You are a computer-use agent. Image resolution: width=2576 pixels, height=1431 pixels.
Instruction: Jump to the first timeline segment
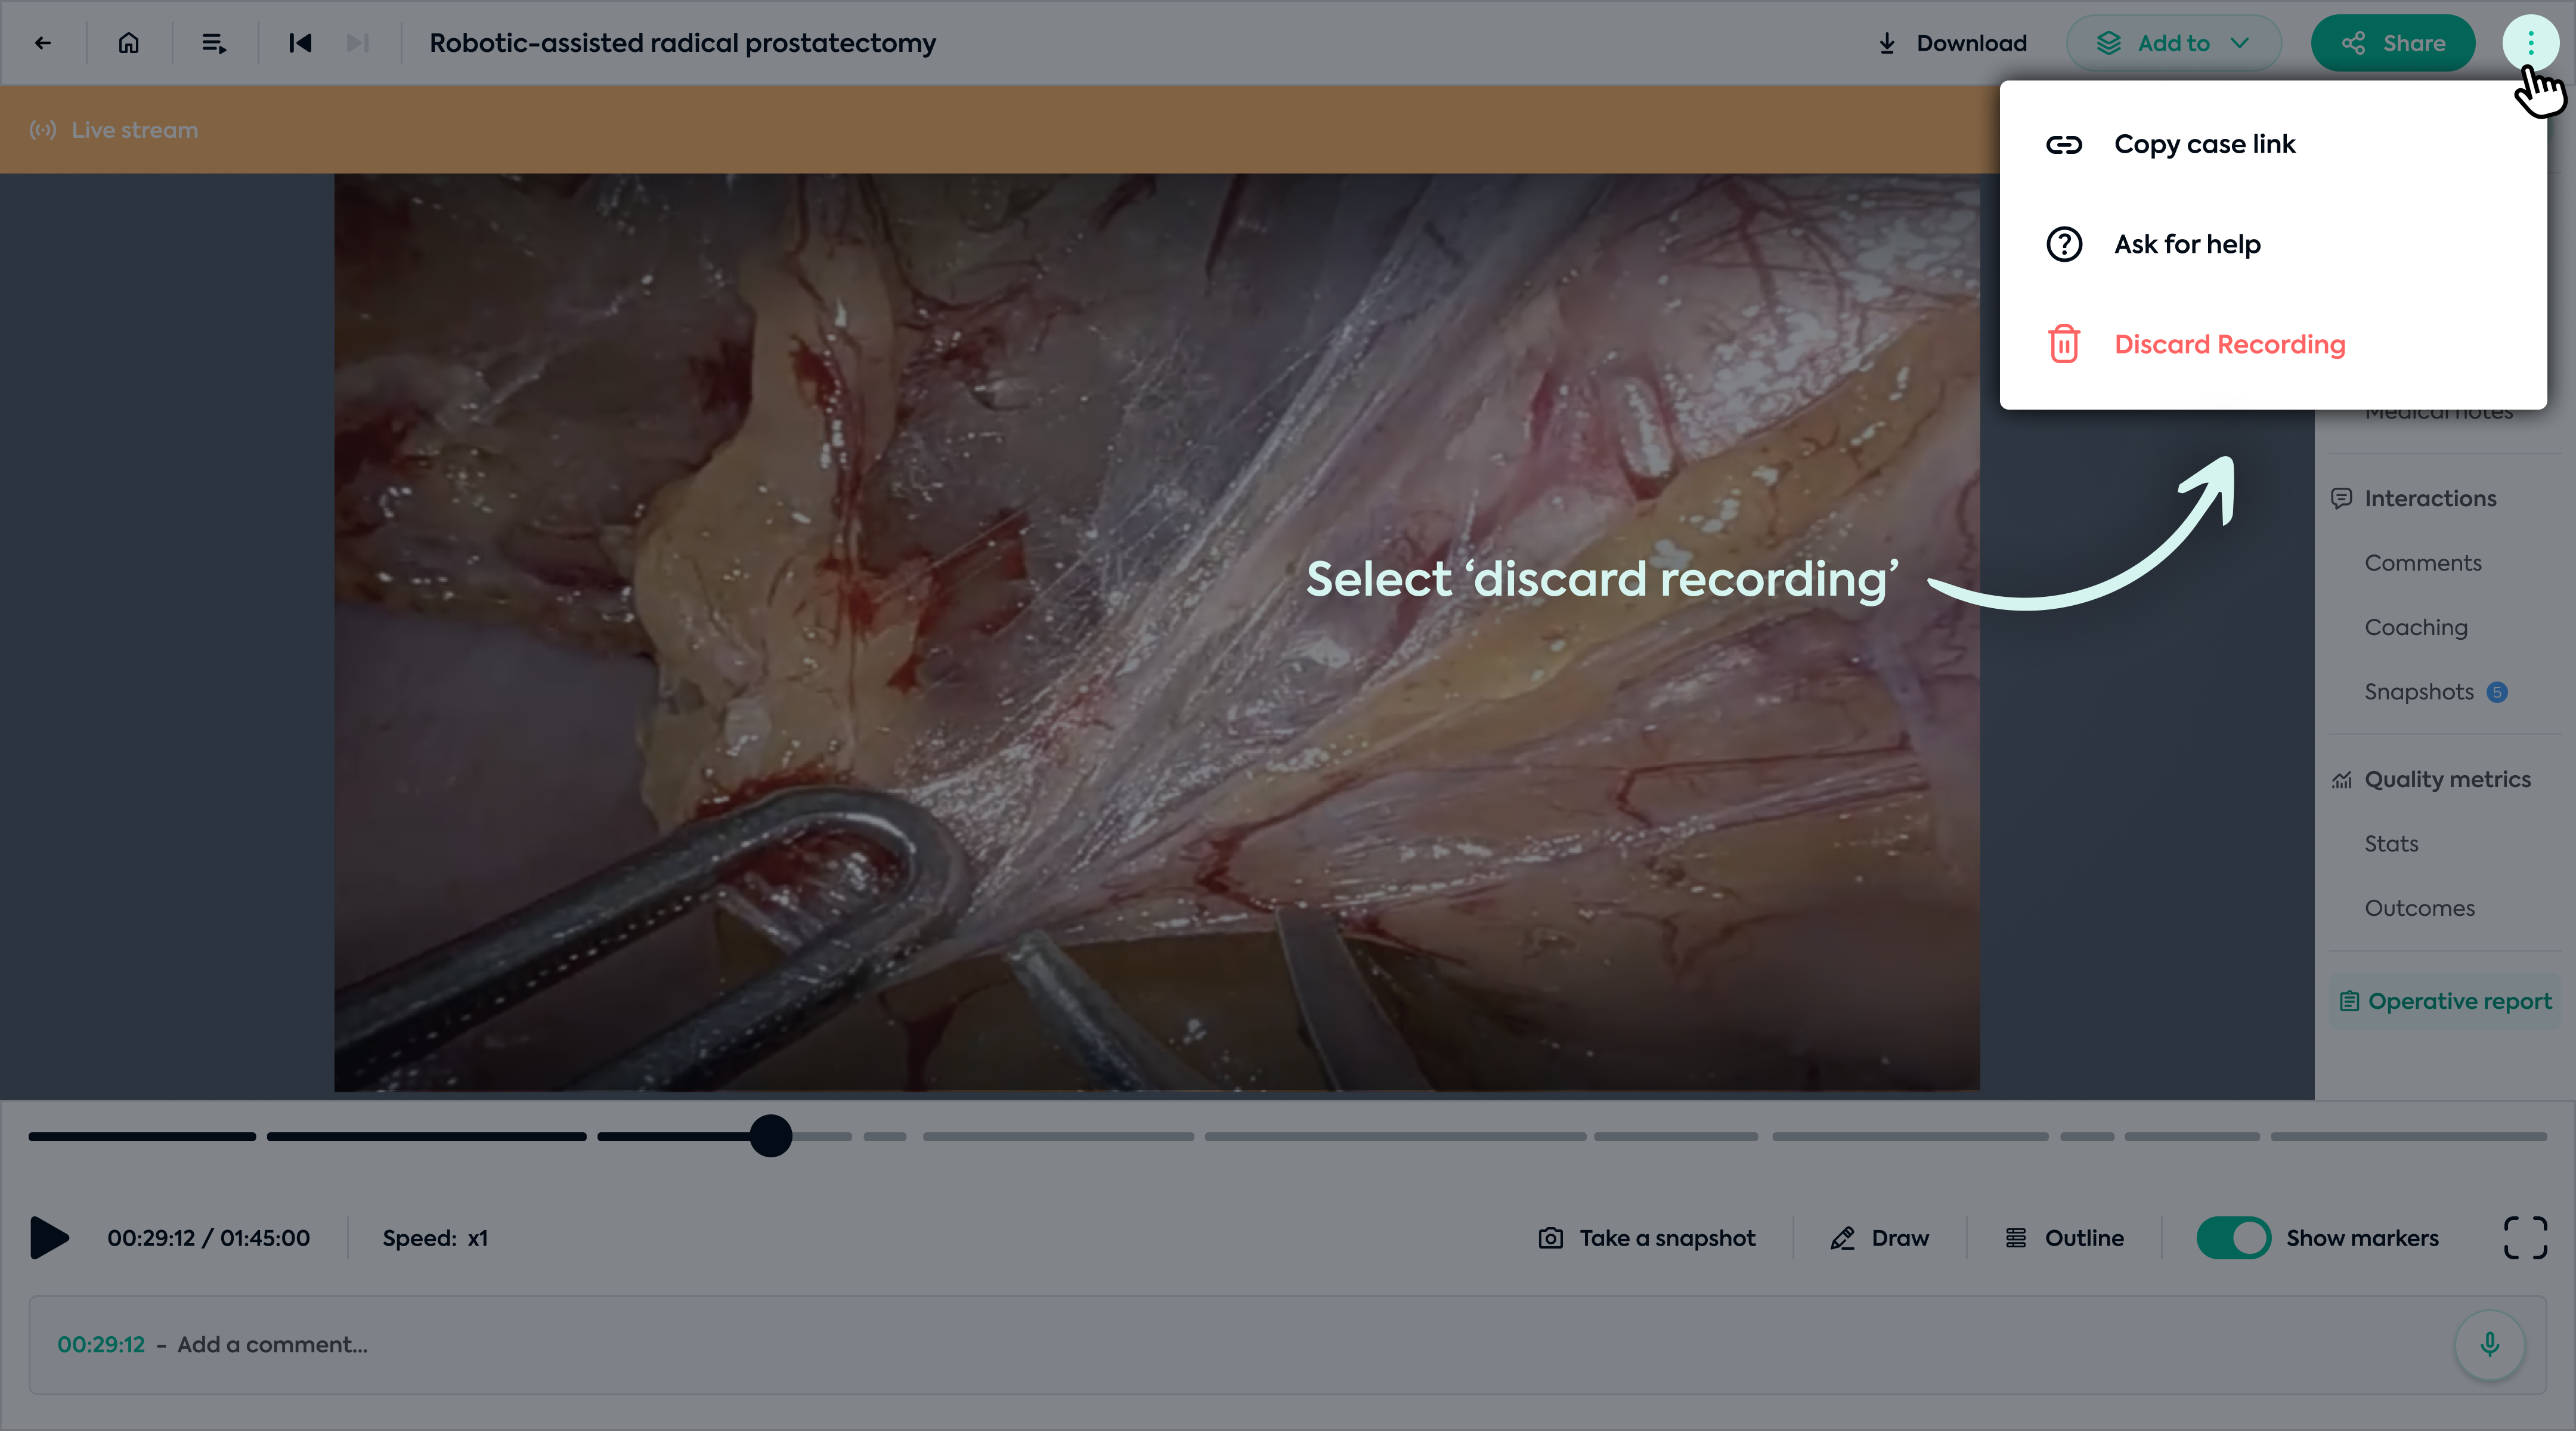coord(142,1137)
